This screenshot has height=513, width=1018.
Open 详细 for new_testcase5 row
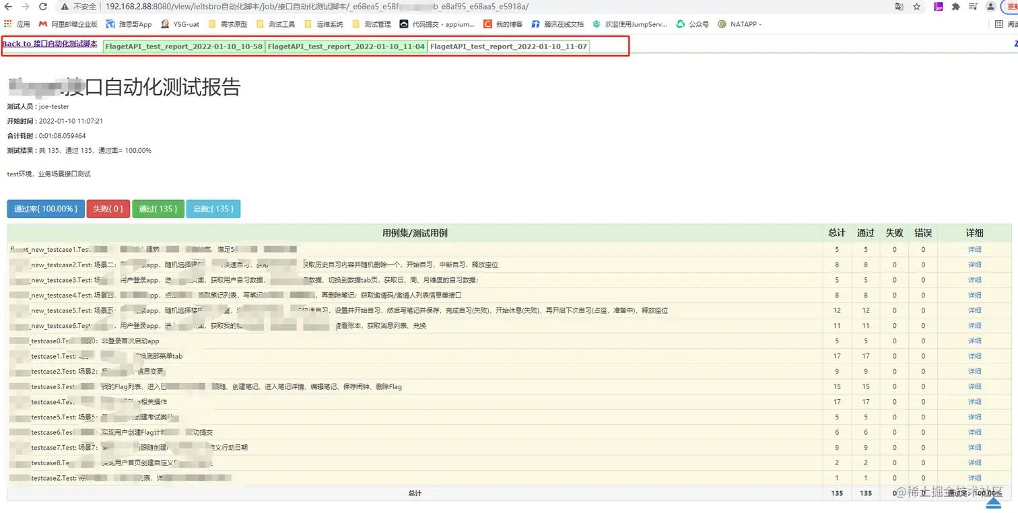click(x=974, y=310)
